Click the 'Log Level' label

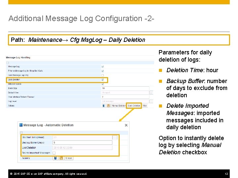tap(12, 101)
